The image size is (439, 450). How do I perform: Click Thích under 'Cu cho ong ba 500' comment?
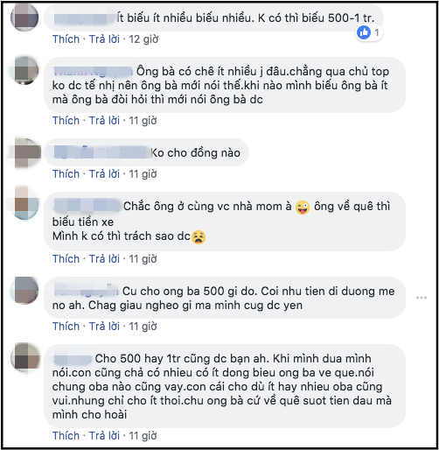66,327
